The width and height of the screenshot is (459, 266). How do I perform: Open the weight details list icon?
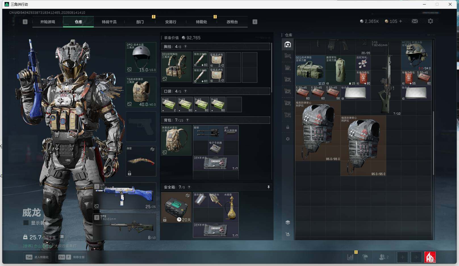click(62, 237)
